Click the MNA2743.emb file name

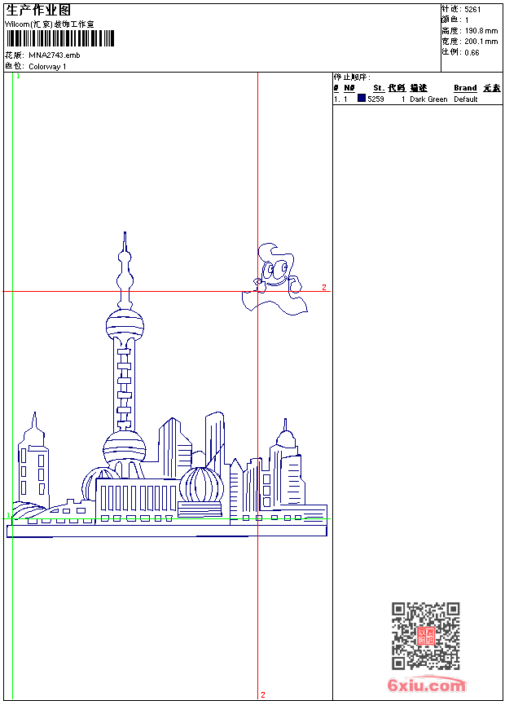click(54, 55)
